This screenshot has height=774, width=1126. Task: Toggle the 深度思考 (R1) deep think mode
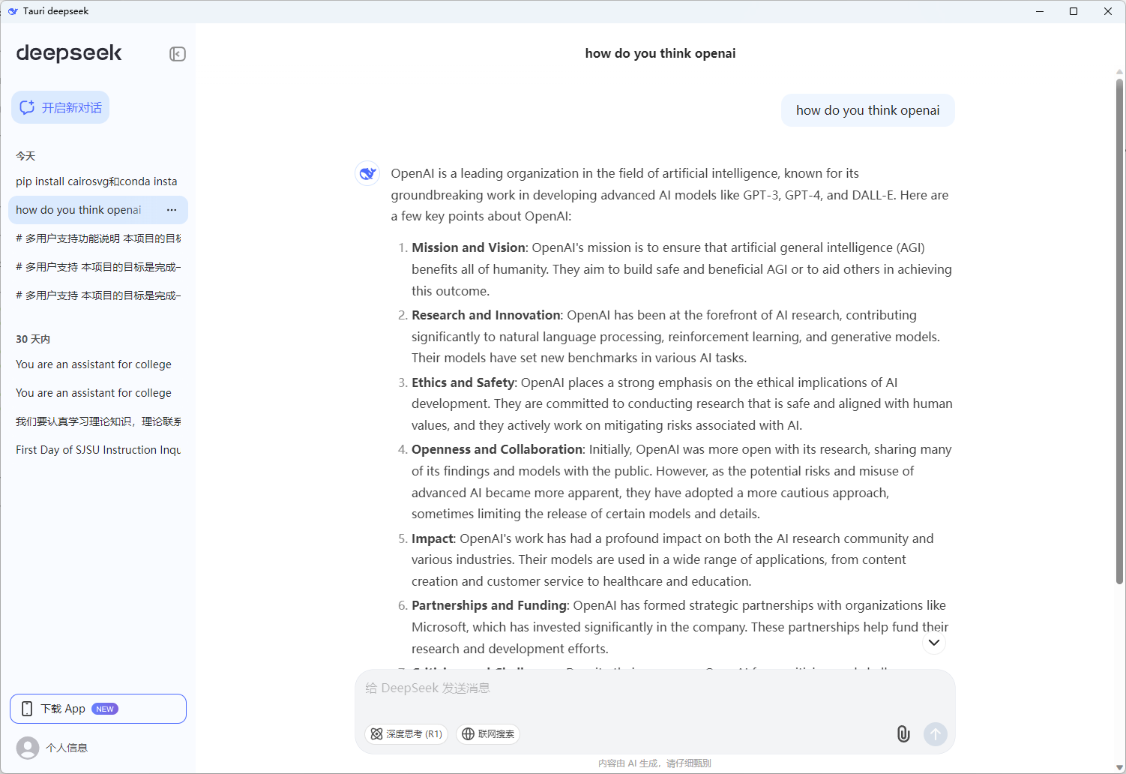click(x=406, y=734)
